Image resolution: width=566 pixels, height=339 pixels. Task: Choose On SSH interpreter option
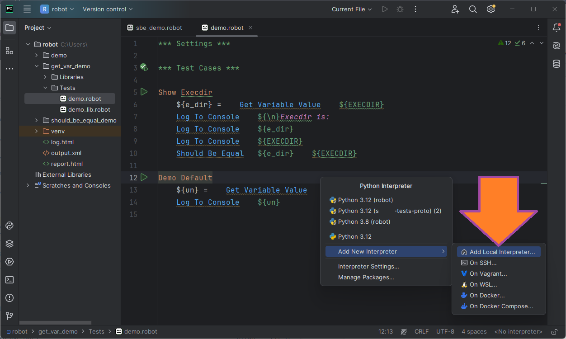(x=499, y=263)
